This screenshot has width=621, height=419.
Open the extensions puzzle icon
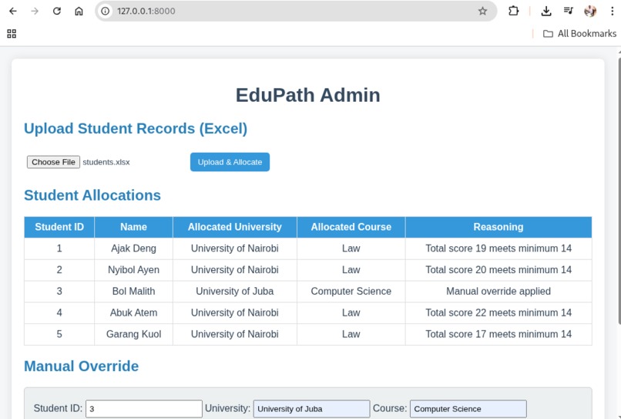pyautogui.click(x=513, y=11)
